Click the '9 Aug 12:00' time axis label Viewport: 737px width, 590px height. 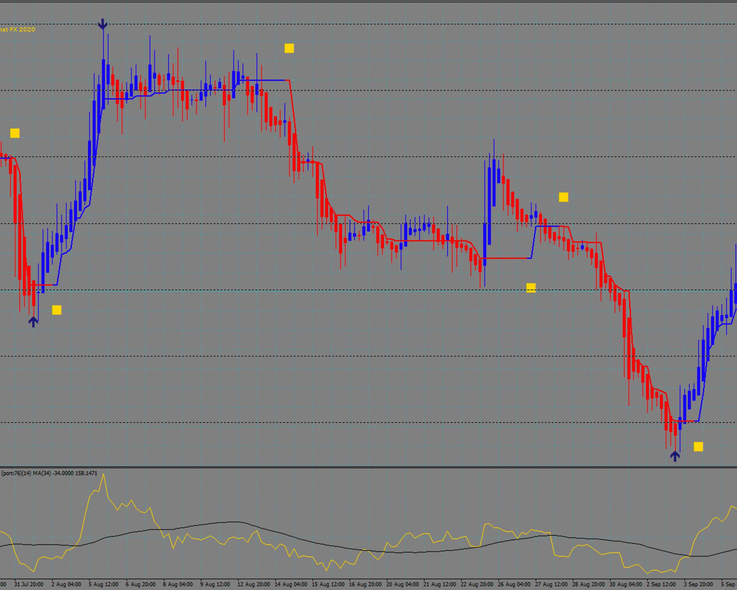click(215, 584)
